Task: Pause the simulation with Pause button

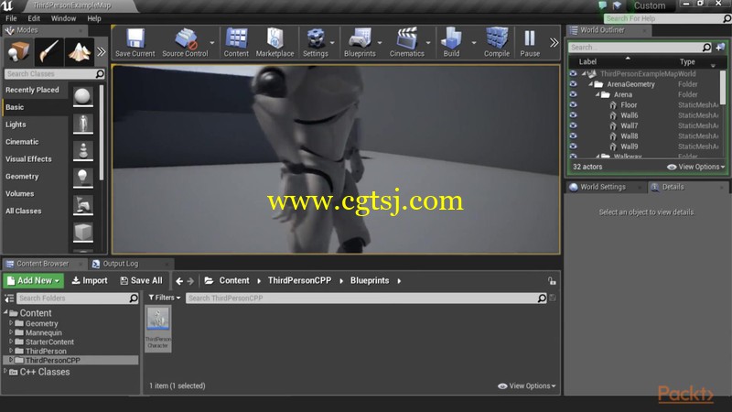Action: click(530, 42)
